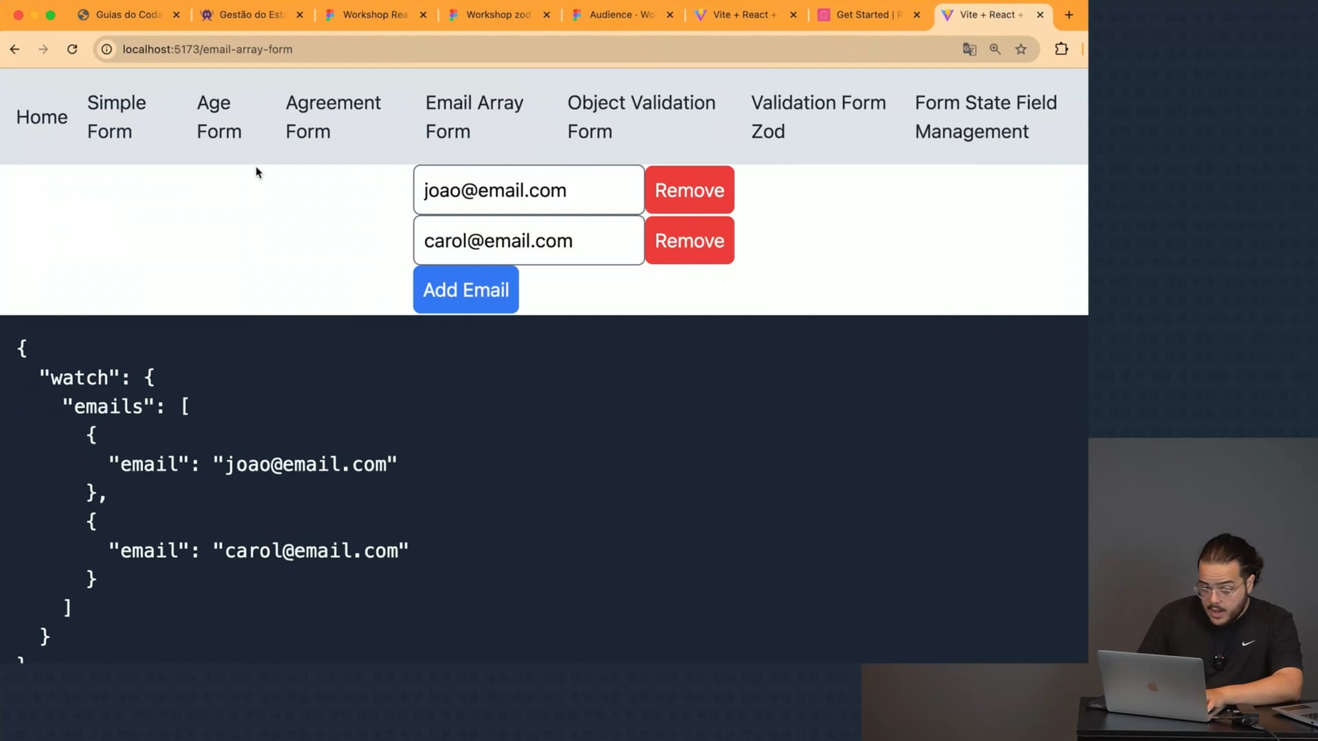Bookmark this page with the star icon

coord(1021,49)
